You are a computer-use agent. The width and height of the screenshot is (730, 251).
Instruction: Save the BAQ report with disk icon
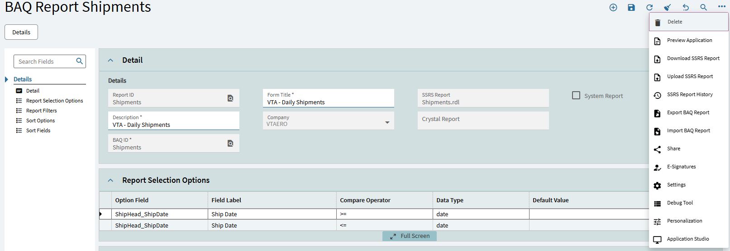[x=631, y=7]
